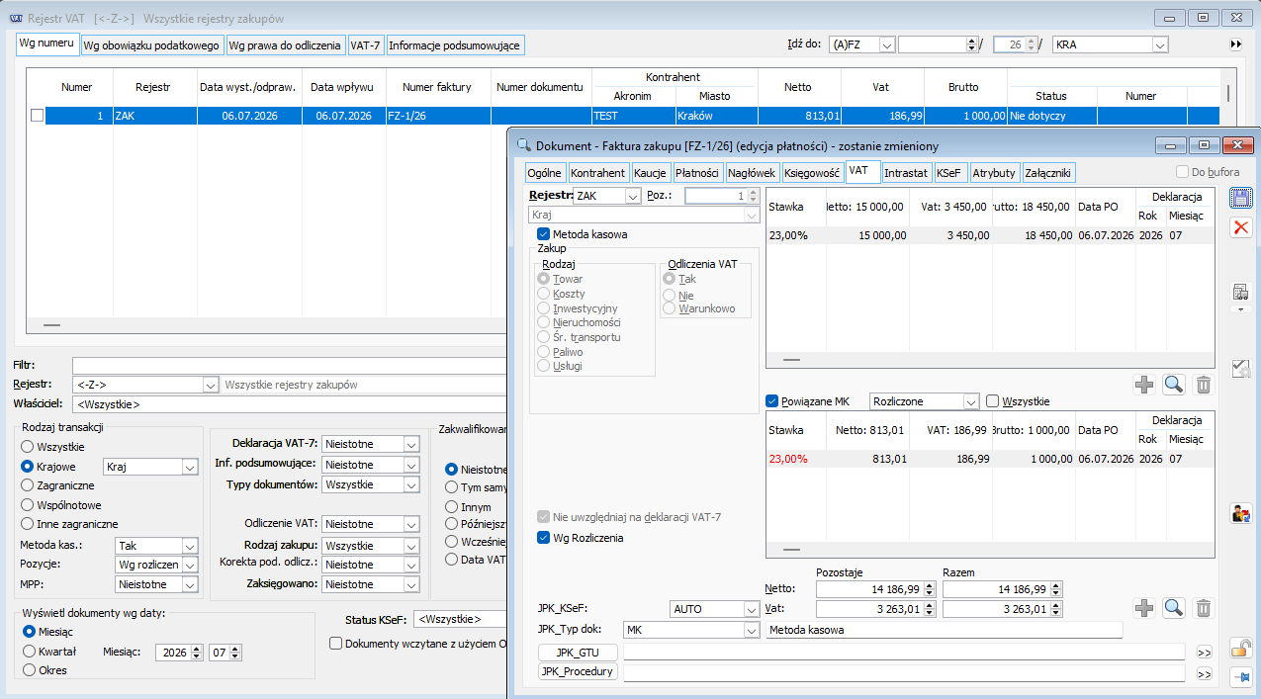Select the Zagraniczne radio button
This screenshot has height=699, width=1261.
coord(28,485)
